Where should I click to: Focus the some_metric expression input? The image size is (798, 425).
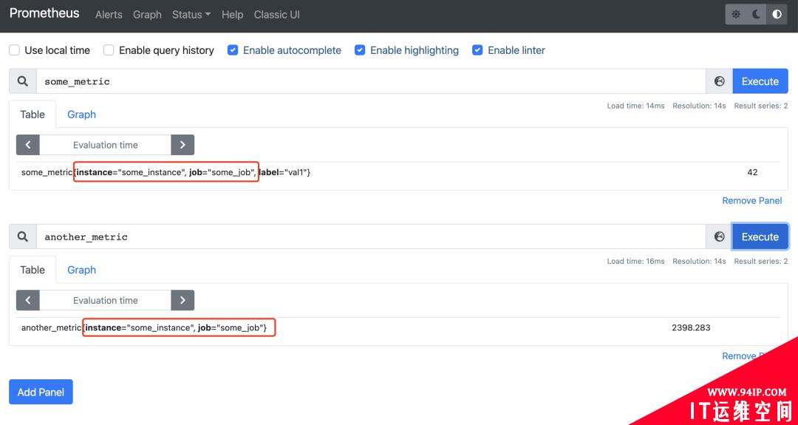[371, 81]
